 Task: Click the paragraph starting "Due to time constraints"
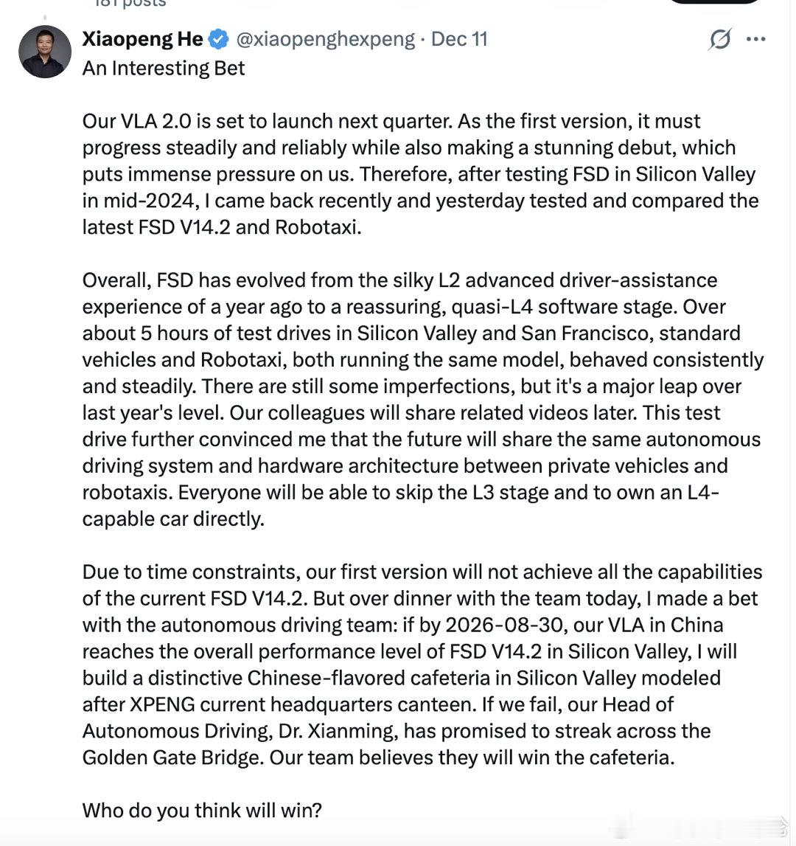[422, 665]
